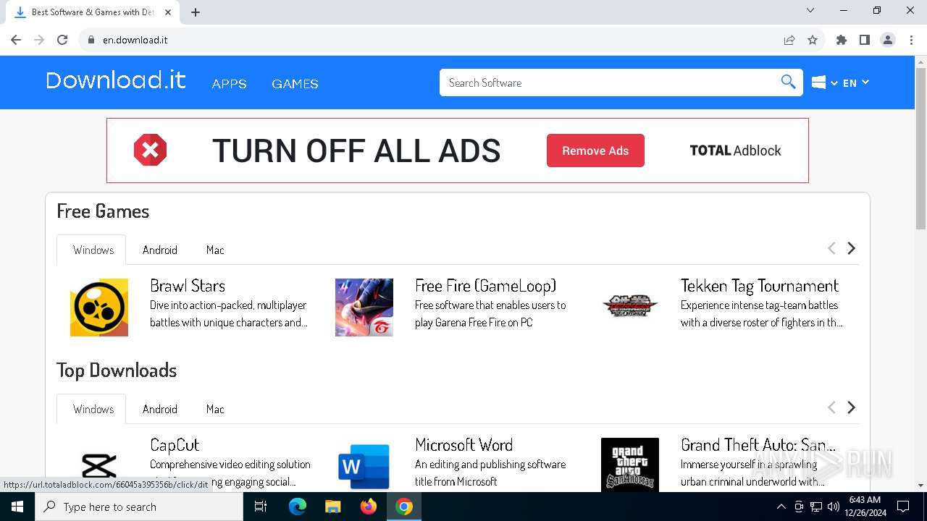
Task: Select the Mac tab under Free Games
Action: (x=215, y=250)
